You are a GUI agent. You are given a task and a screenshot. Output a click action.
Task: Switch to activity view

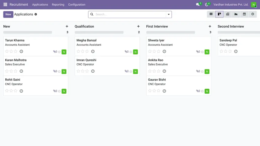(252, 14)
